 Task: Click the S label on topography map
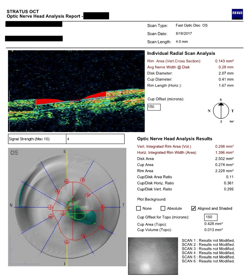pyautogui.click(x=64, y=152)
